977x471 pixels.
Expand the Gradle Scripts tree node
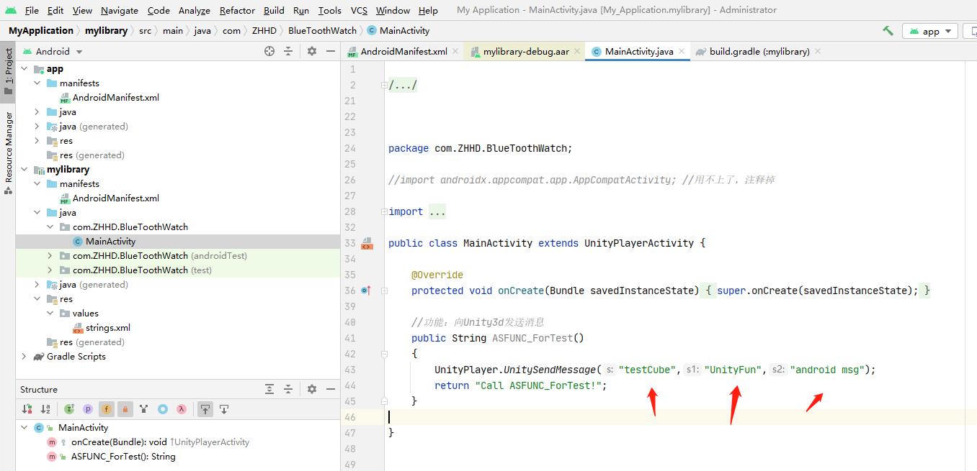[x=24, y=356]
